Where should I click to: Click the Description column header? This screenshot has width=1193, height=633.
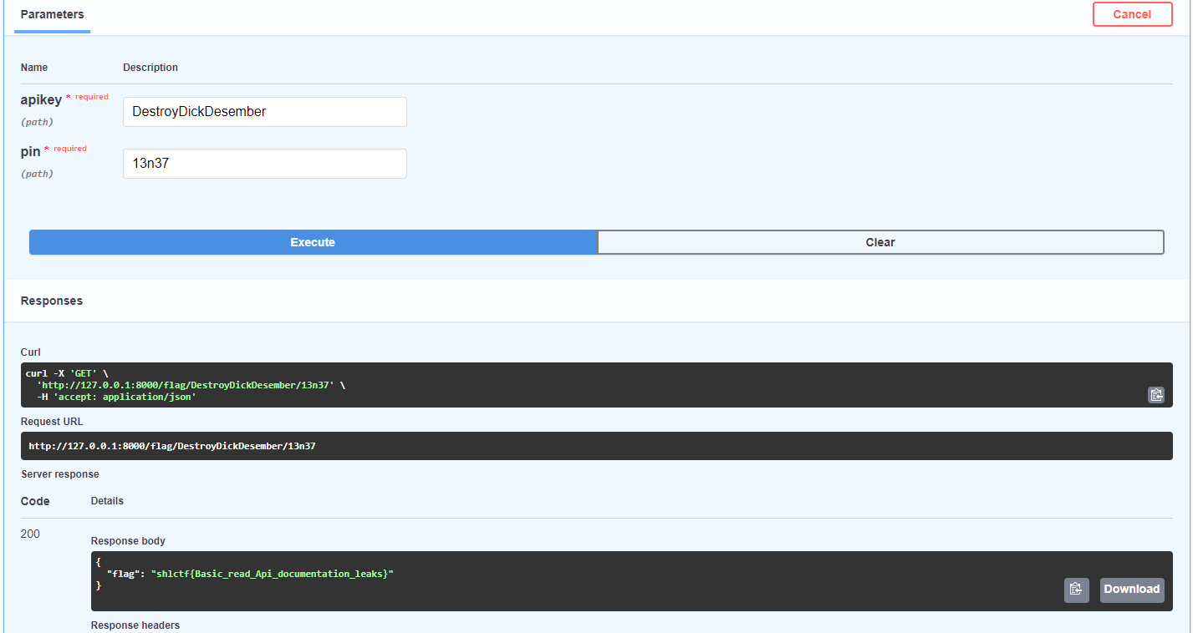(150, 68)
